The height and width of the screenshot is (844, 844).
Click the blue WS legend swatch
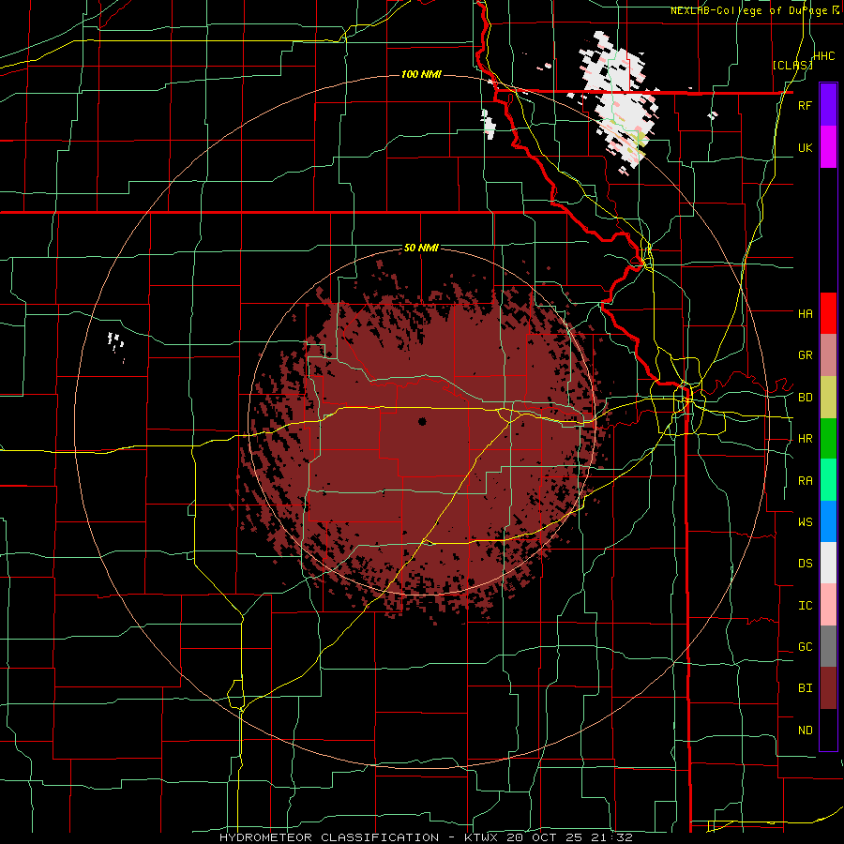(x=828, y=521)
